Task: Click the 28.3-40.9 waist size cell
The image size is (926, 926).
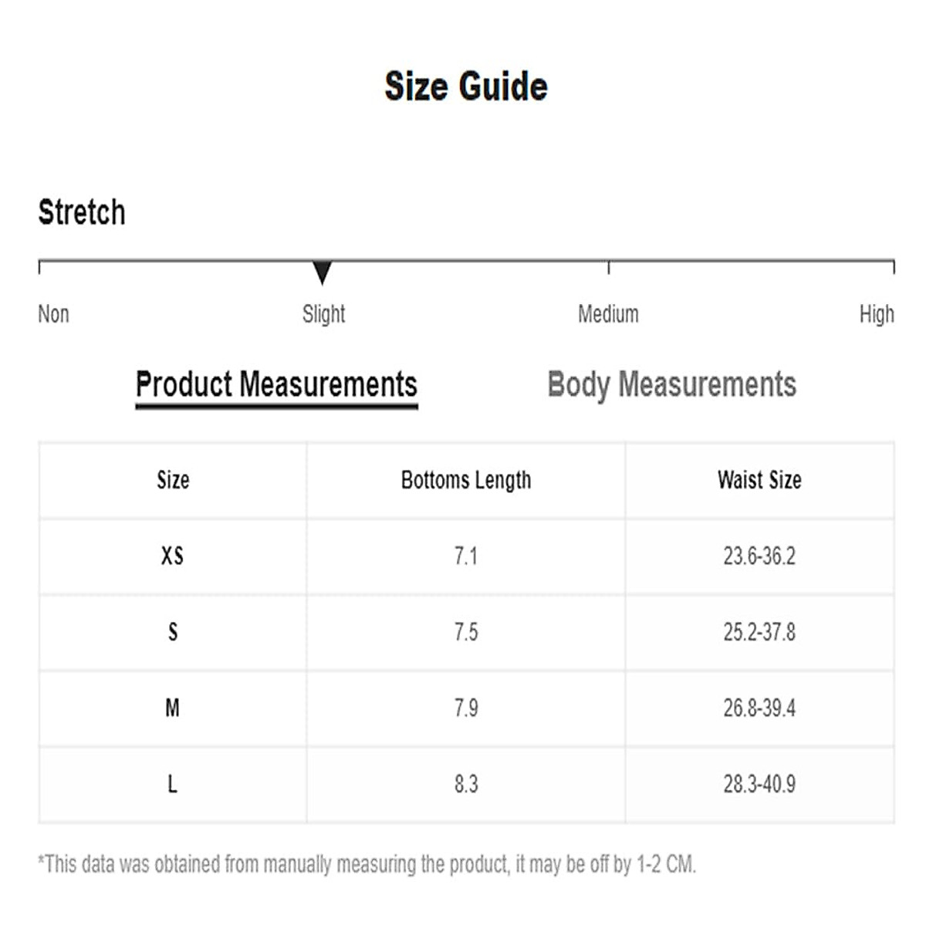Action: click(759, 784)
